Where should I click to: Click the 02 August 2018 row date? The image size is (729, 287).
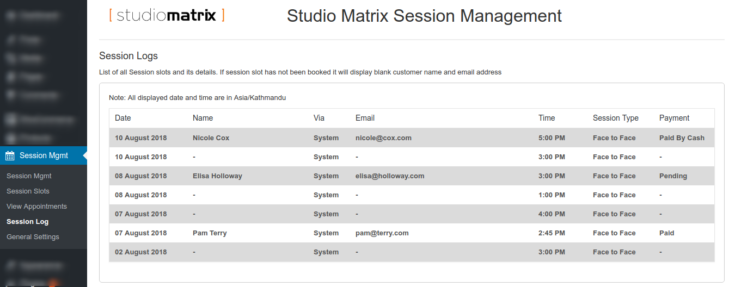pos(141,252)
